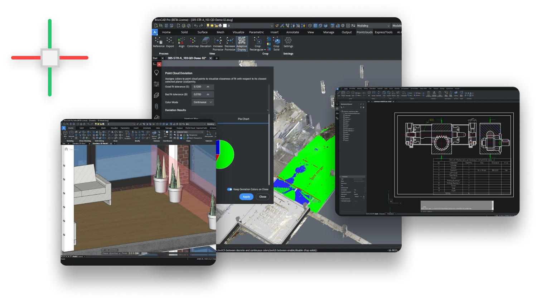The width and height of the screenshot is (537, 300).
Task: Open Point Cloud tab in Daedalus window
Action: tap(190, 128)
